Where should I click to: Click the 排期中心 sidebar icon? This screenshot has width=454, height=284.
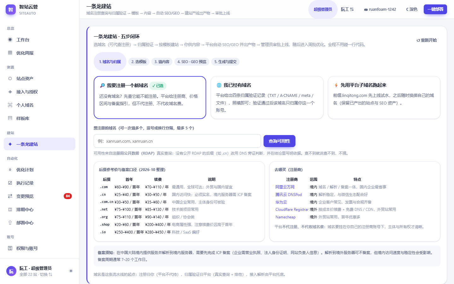(x=10, y=210)
